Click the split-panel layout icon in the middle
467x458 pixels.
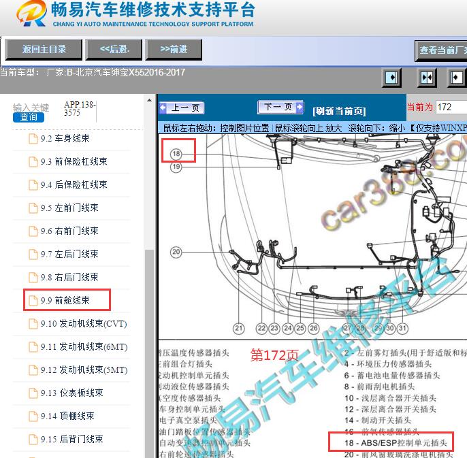(427, 78)
